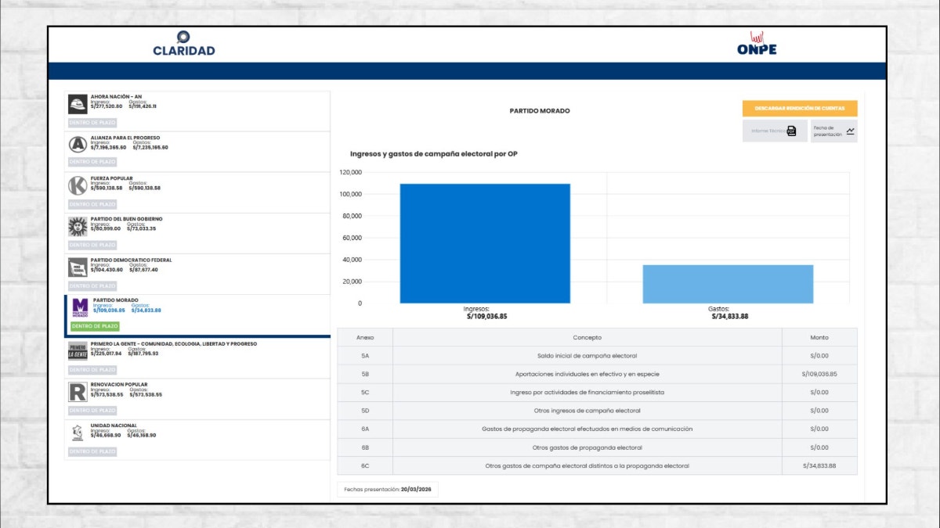Screen dimensions: 940x528
Task: Open the ONPE logo
Action: point(757,44)
